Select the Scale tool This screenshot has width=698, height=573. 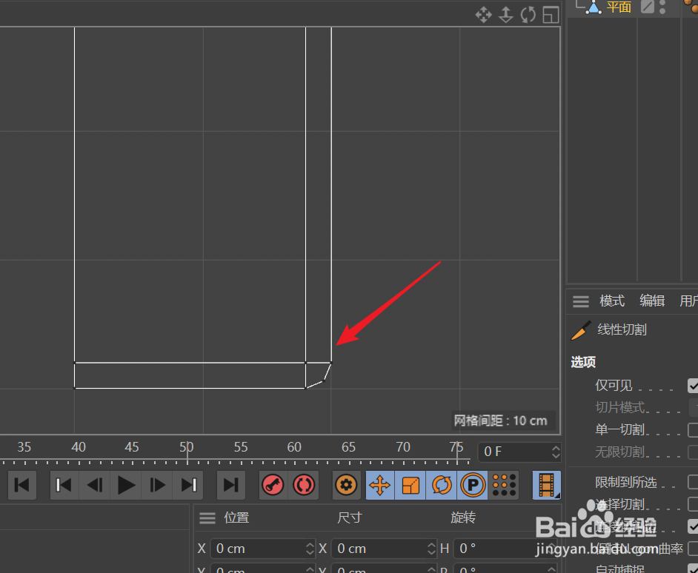pyautogui.click(x=410, y=485)
